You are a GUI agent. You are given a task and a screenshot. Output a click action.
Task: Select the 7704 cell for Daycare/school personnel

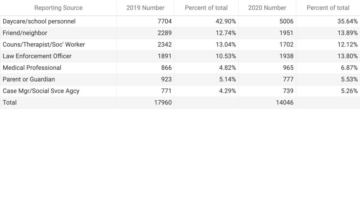[165, 21]
